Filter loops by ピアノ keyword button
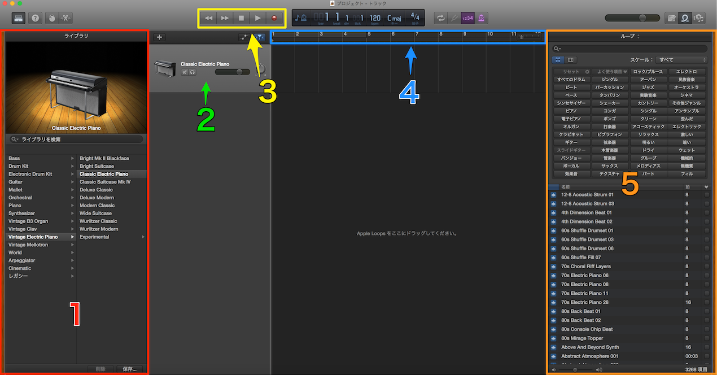 pos(571,111)
